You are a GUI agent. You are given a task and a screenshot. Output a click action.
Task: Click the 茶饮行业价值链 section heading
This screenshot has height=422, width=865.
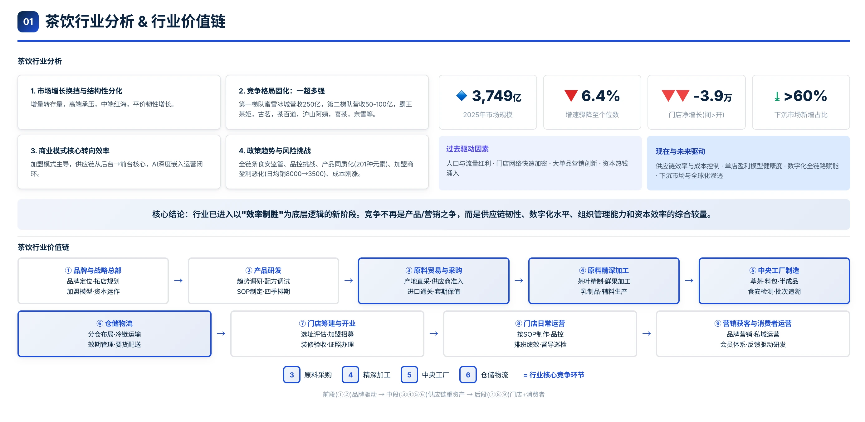(x=43, y=247)
